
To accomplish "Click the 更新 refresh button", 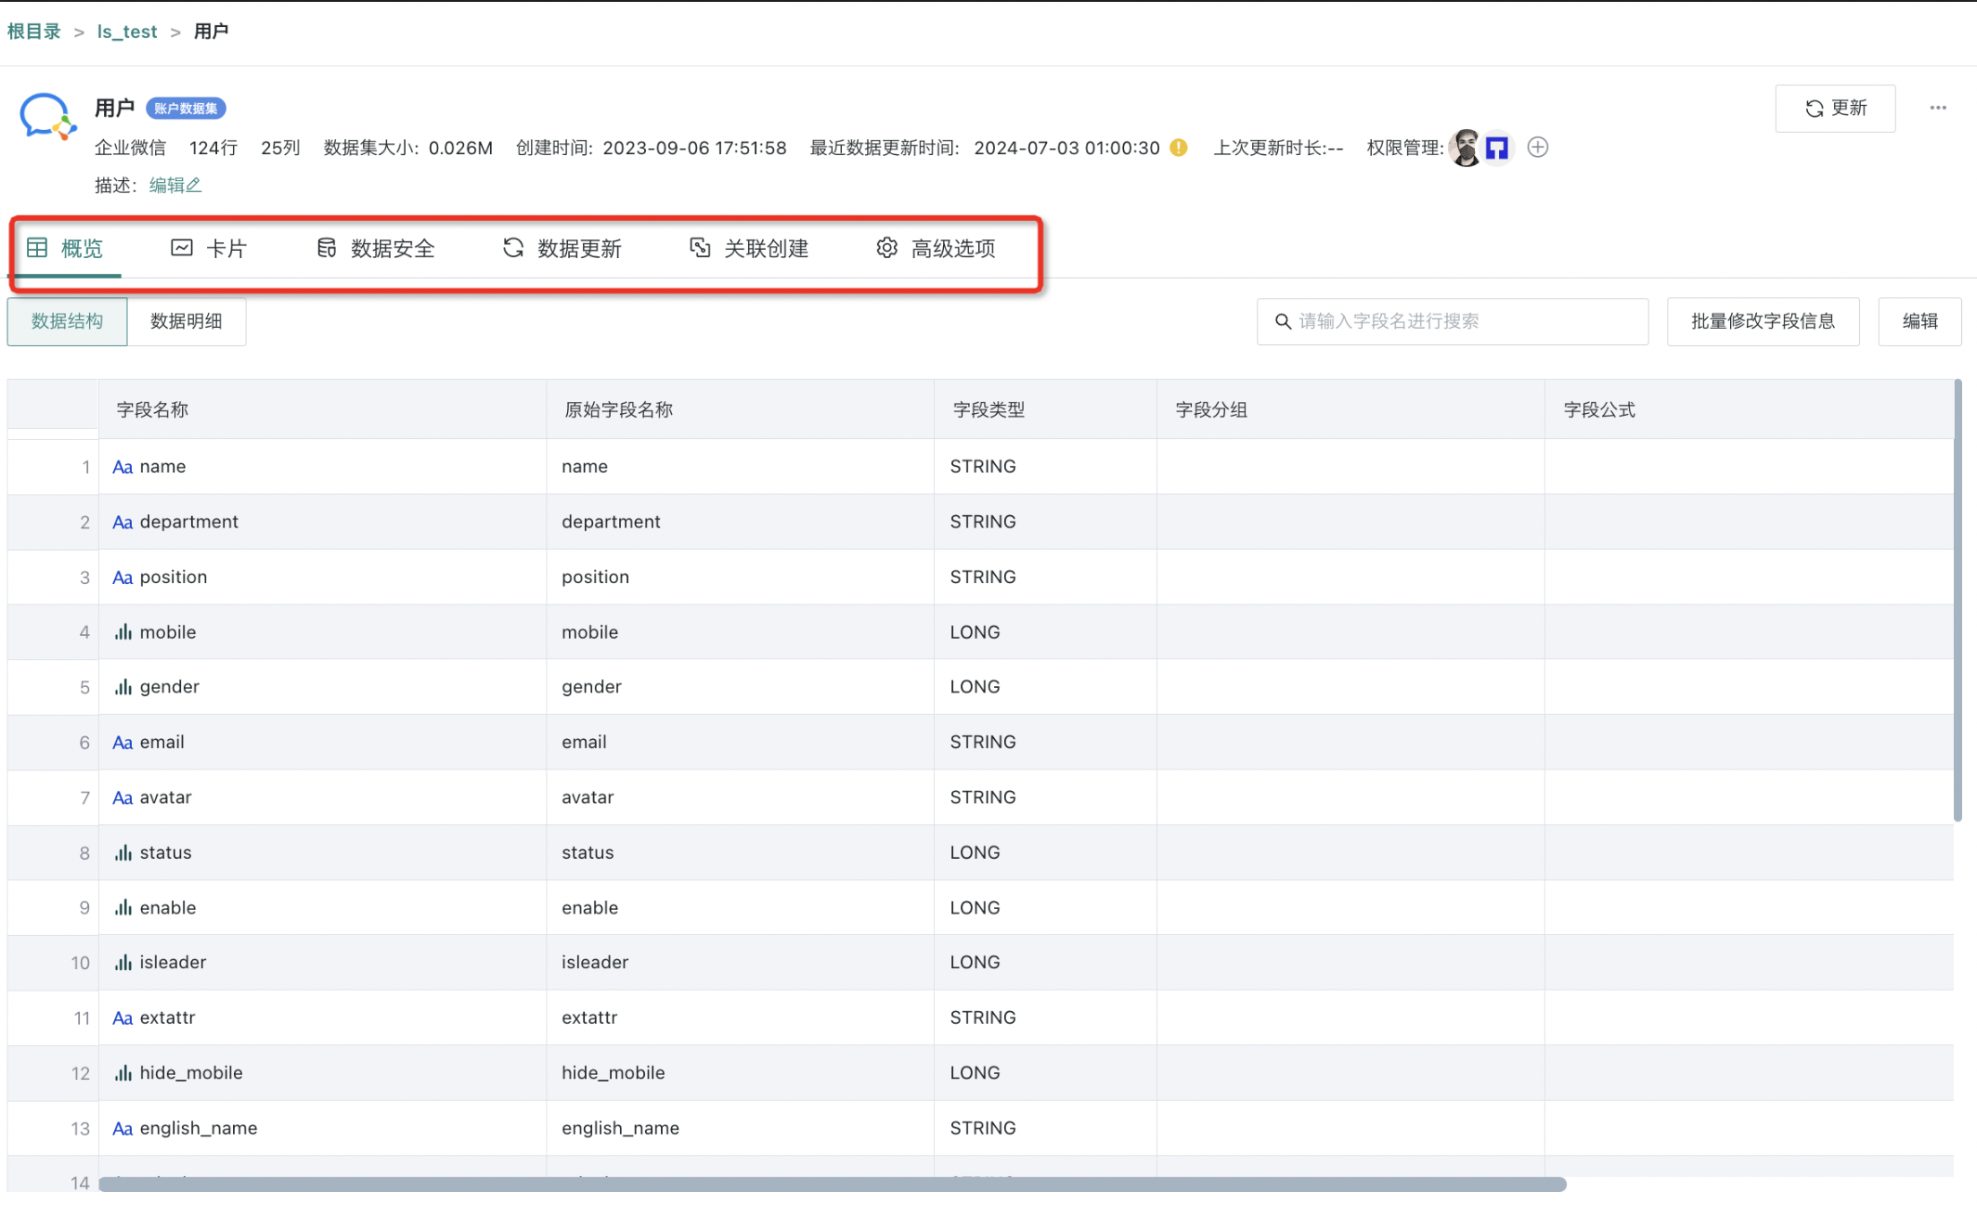I will click(x=1835, y=109).
